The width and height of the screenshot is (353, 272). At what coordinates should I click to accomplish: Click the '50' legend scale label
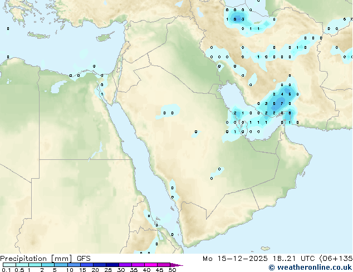pyautogui.click(x=173, y=270)
